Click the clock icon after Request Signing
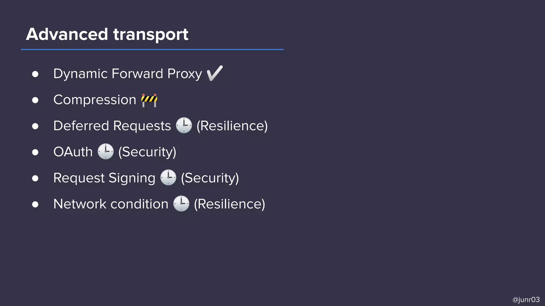The width and height of the screenshot is (545, 306). (x=168, y=177)
